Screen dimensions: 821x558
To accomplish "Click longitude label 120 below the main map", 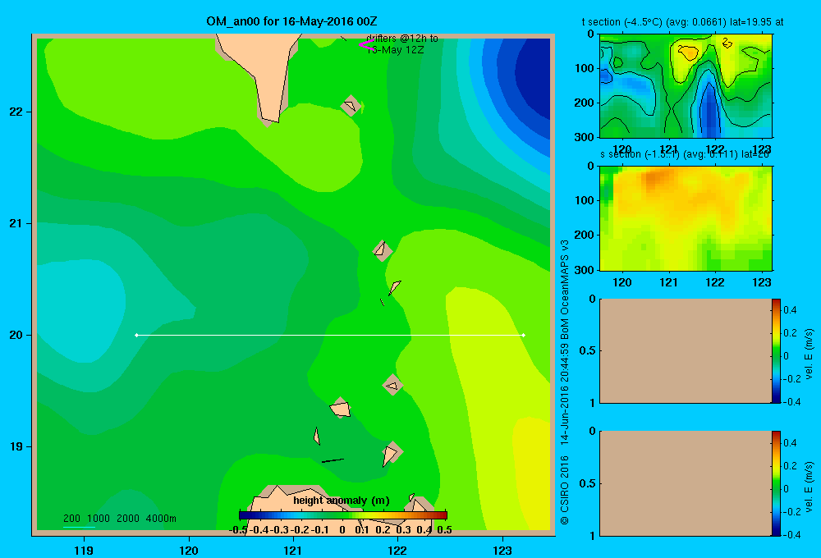I will coord(189,550).
